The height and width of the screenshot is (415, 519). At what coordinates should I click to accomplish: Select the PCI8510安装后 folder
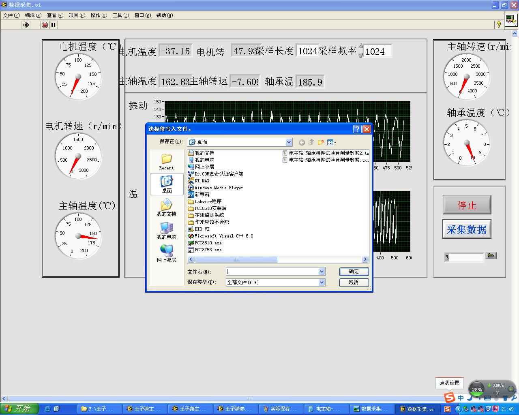(x=208, y=208)
